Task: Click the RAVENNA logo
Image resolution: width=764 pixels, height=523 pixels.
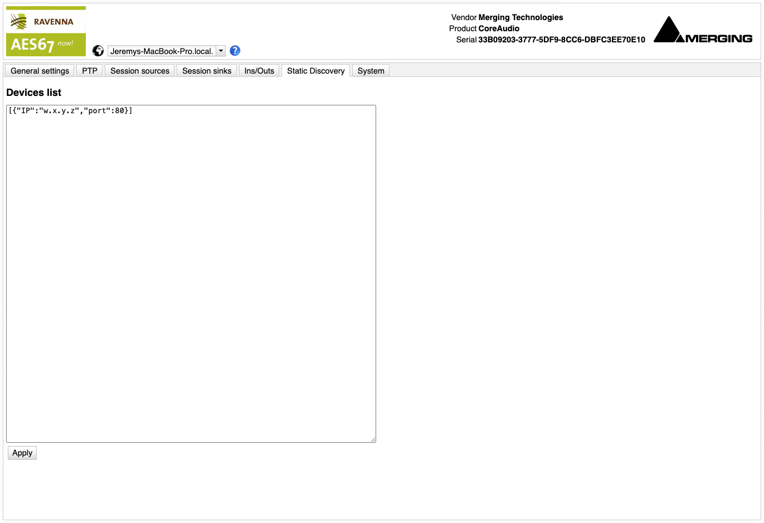Action: (46, 21)
